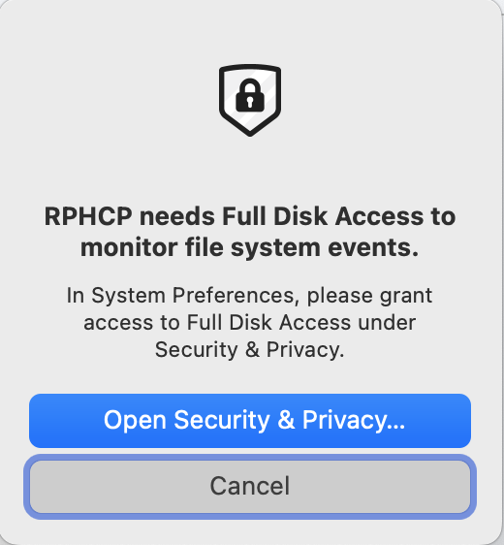Click the focus-ringed Cancel button border

tap(250, 458)
